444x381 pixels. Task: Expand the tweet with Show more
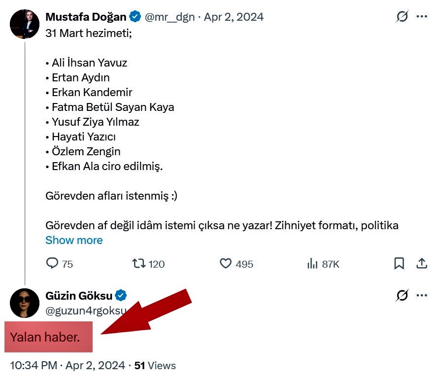(x=74, y=240)
